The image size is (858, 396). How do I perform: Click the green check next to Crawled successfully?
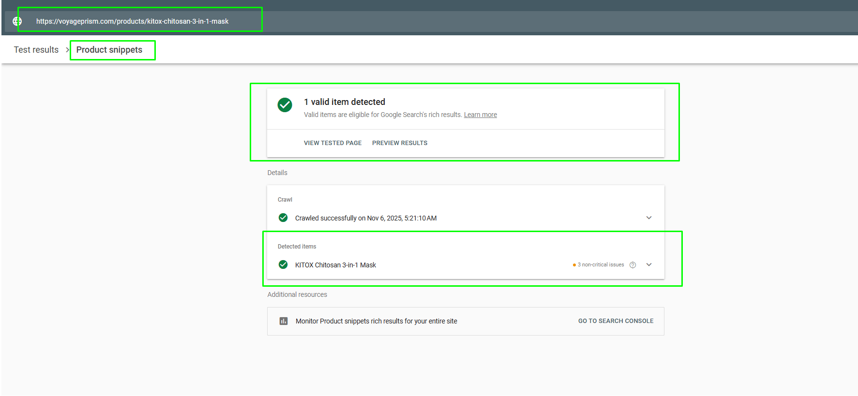(x=283, y=218)
